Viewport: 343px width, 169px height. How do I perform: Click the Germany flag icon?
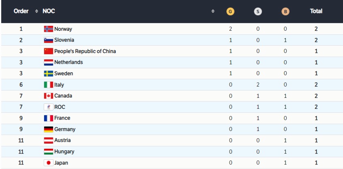[48, 129]
